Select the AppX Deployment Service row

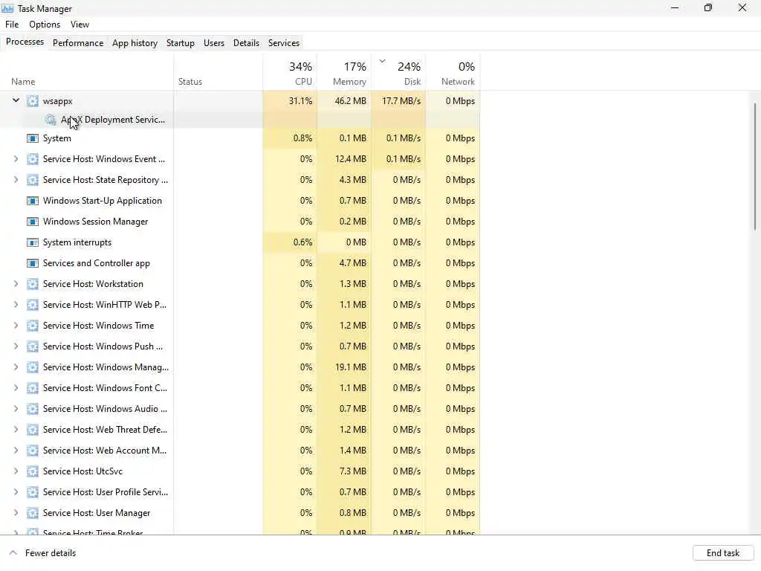(240, 120)
